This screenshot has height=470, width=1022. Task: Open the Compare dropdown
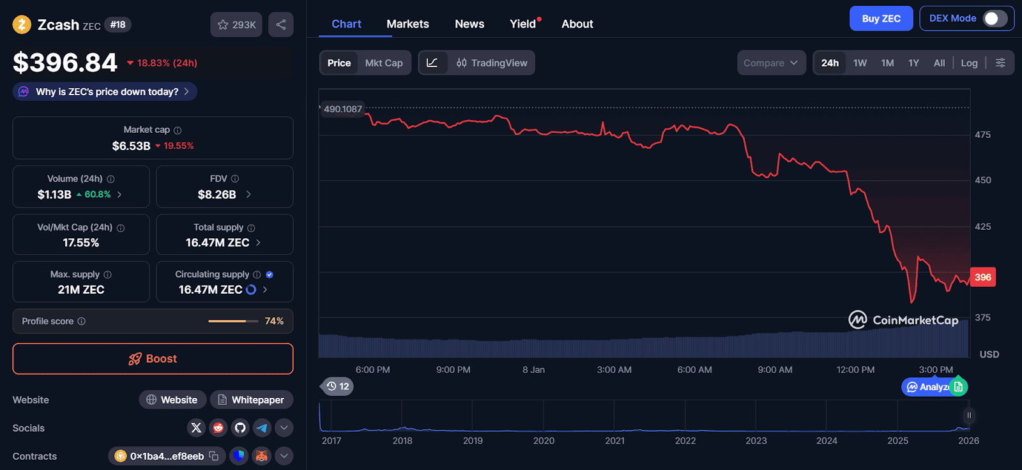[771, 63]
